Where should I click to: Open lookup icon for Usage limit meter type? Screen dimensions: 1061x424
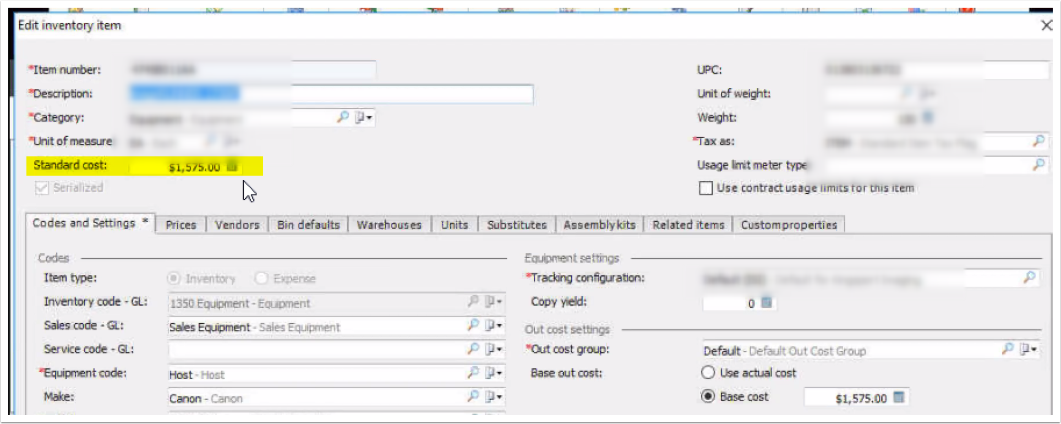tap(1038, 165)
